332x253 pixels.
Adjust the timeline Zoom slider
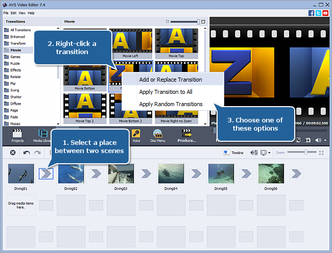306,152
